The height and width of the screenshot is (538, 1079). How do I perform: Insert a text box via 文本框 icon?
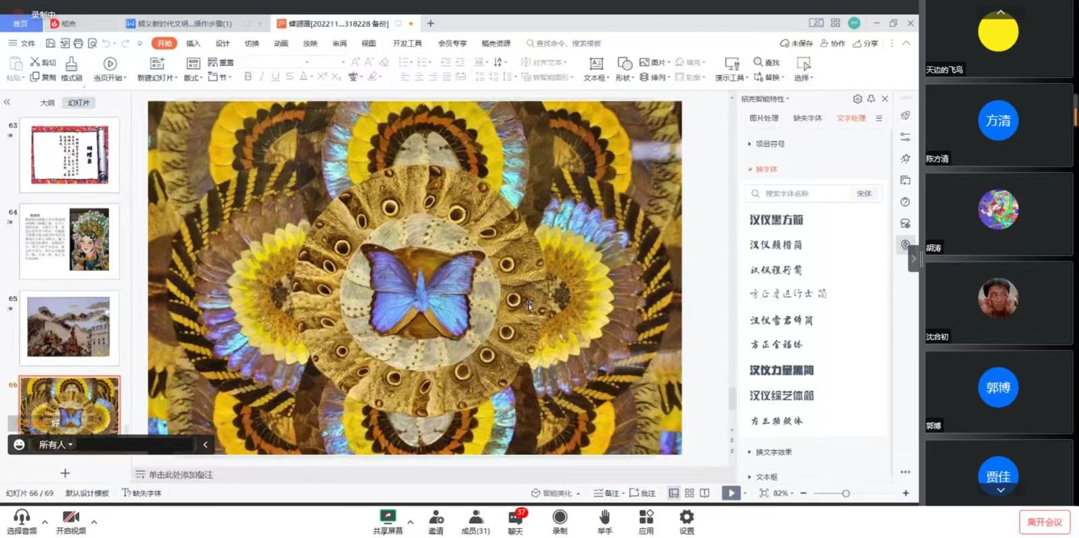(595, 64)
